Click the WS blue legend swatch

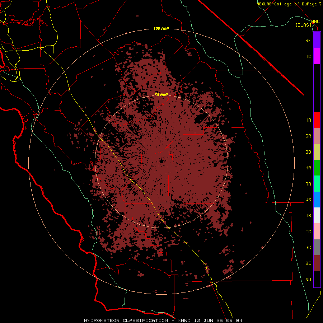coord(317,200)
